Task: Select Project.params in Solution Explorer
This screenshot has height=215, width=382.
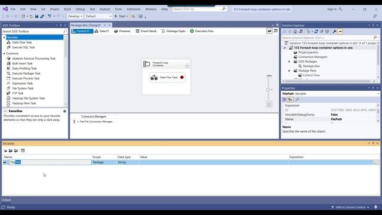Action: click(308, 53)
